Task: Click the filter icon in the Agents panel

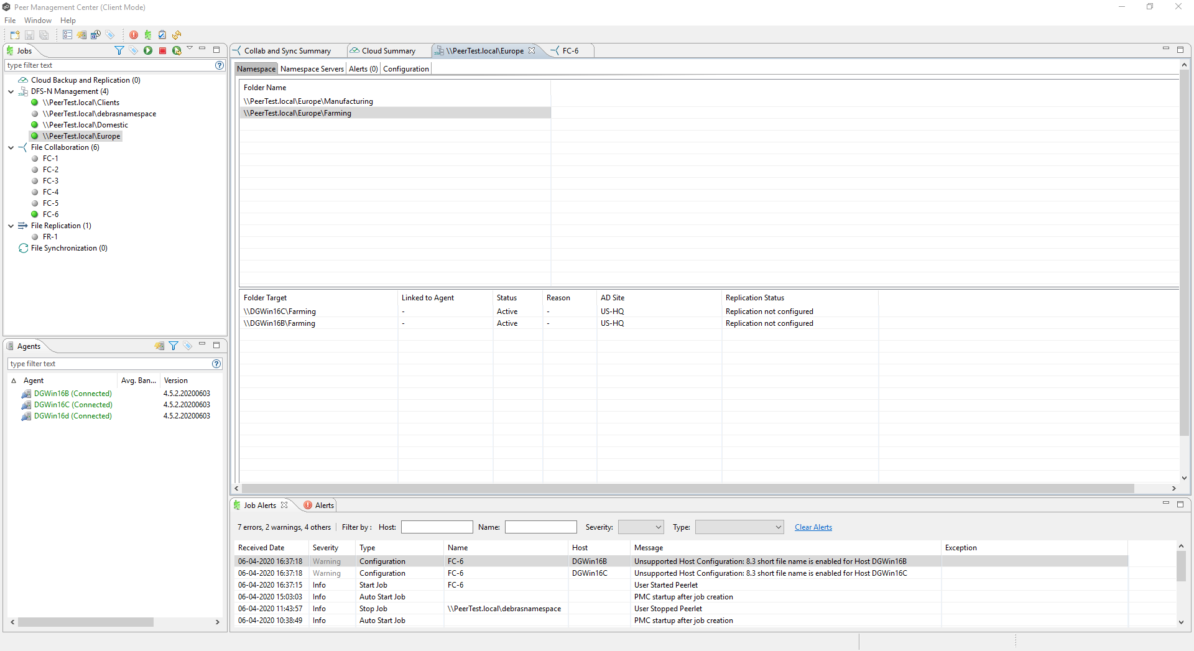Action: click(x=174, y=346)
